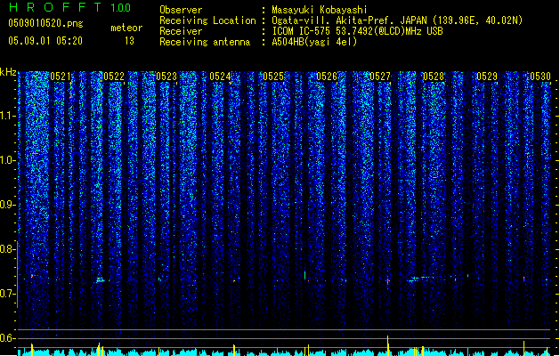Click the 0530 time marker
The width and height of the screenshot is (560, 356).
pyautogui.click(x=540, y=77)
